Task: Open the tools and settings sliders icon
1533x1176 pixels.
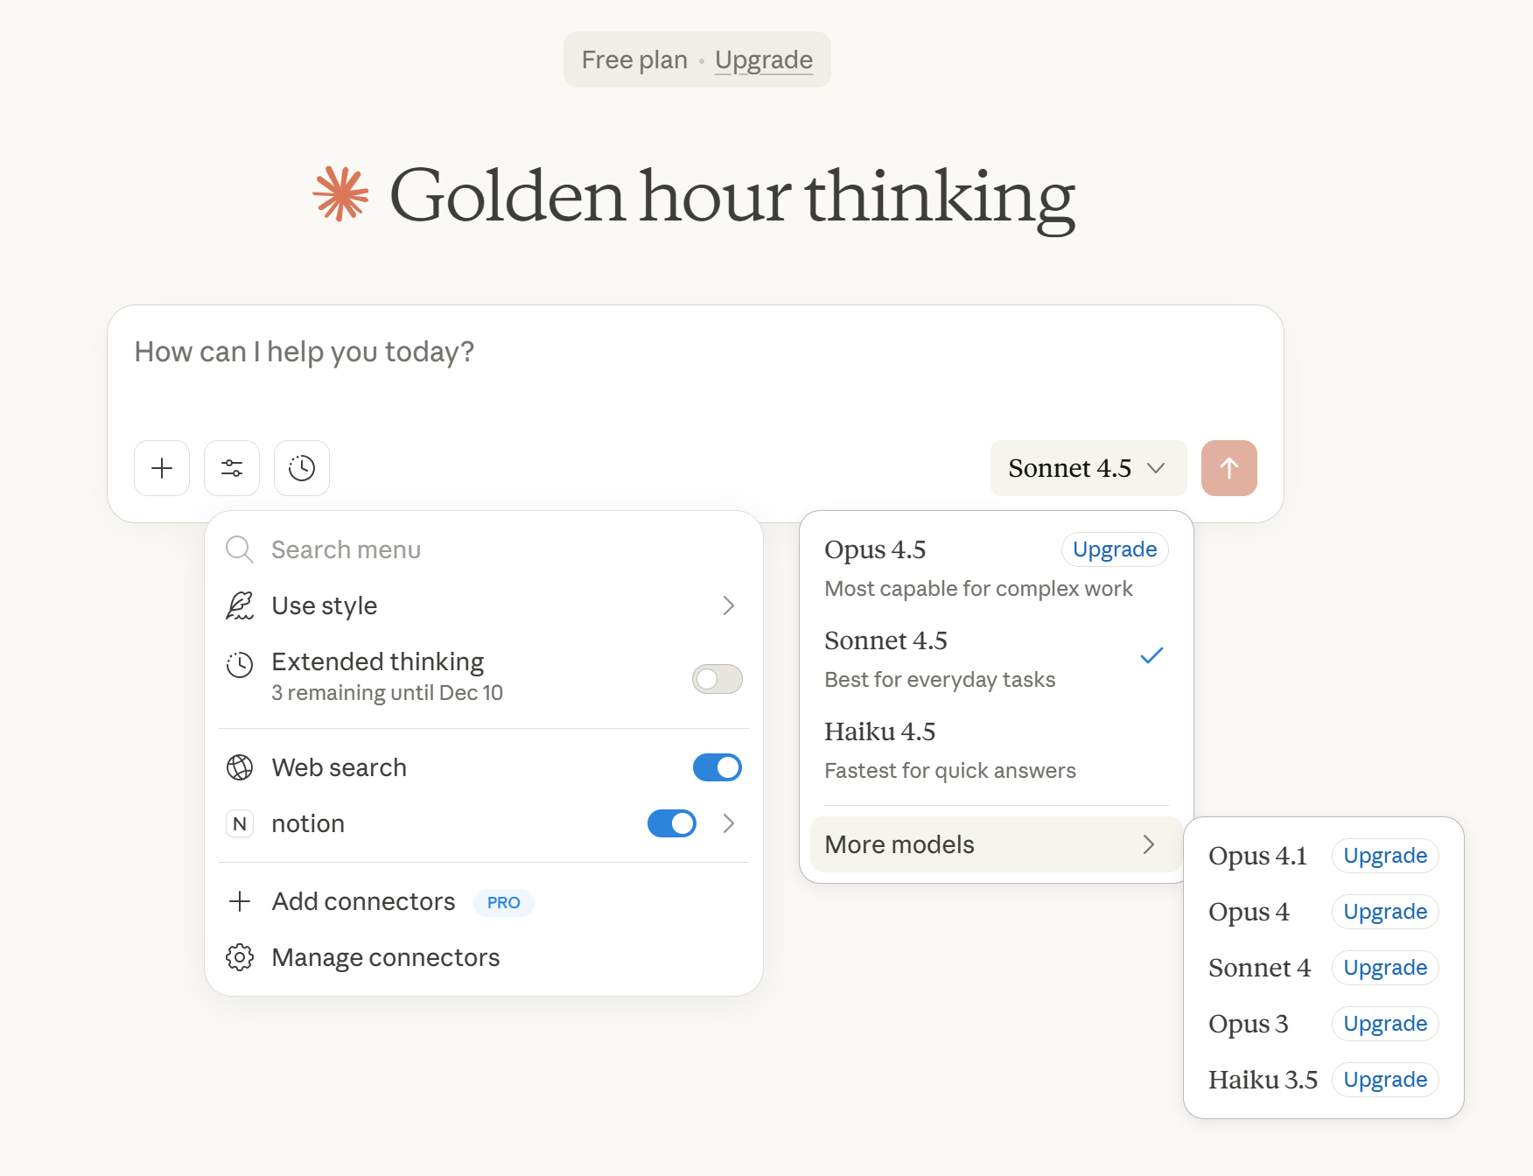Action: pos(232,468)
